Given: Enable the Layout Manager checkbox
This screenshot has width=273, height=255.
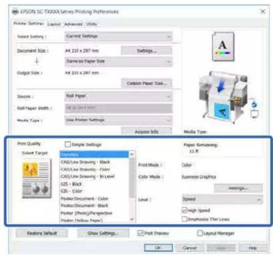Looking at the screenshot, I should tap(200, 233).
